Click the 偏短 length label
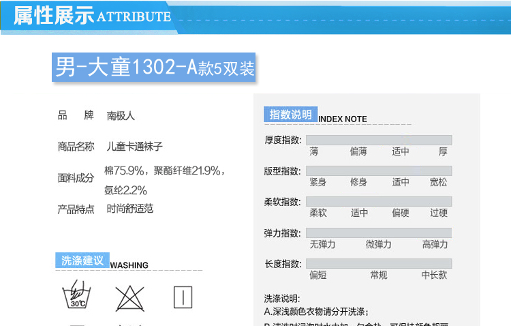511x326 pixels. pyautogui.click(x=318, y=275)
